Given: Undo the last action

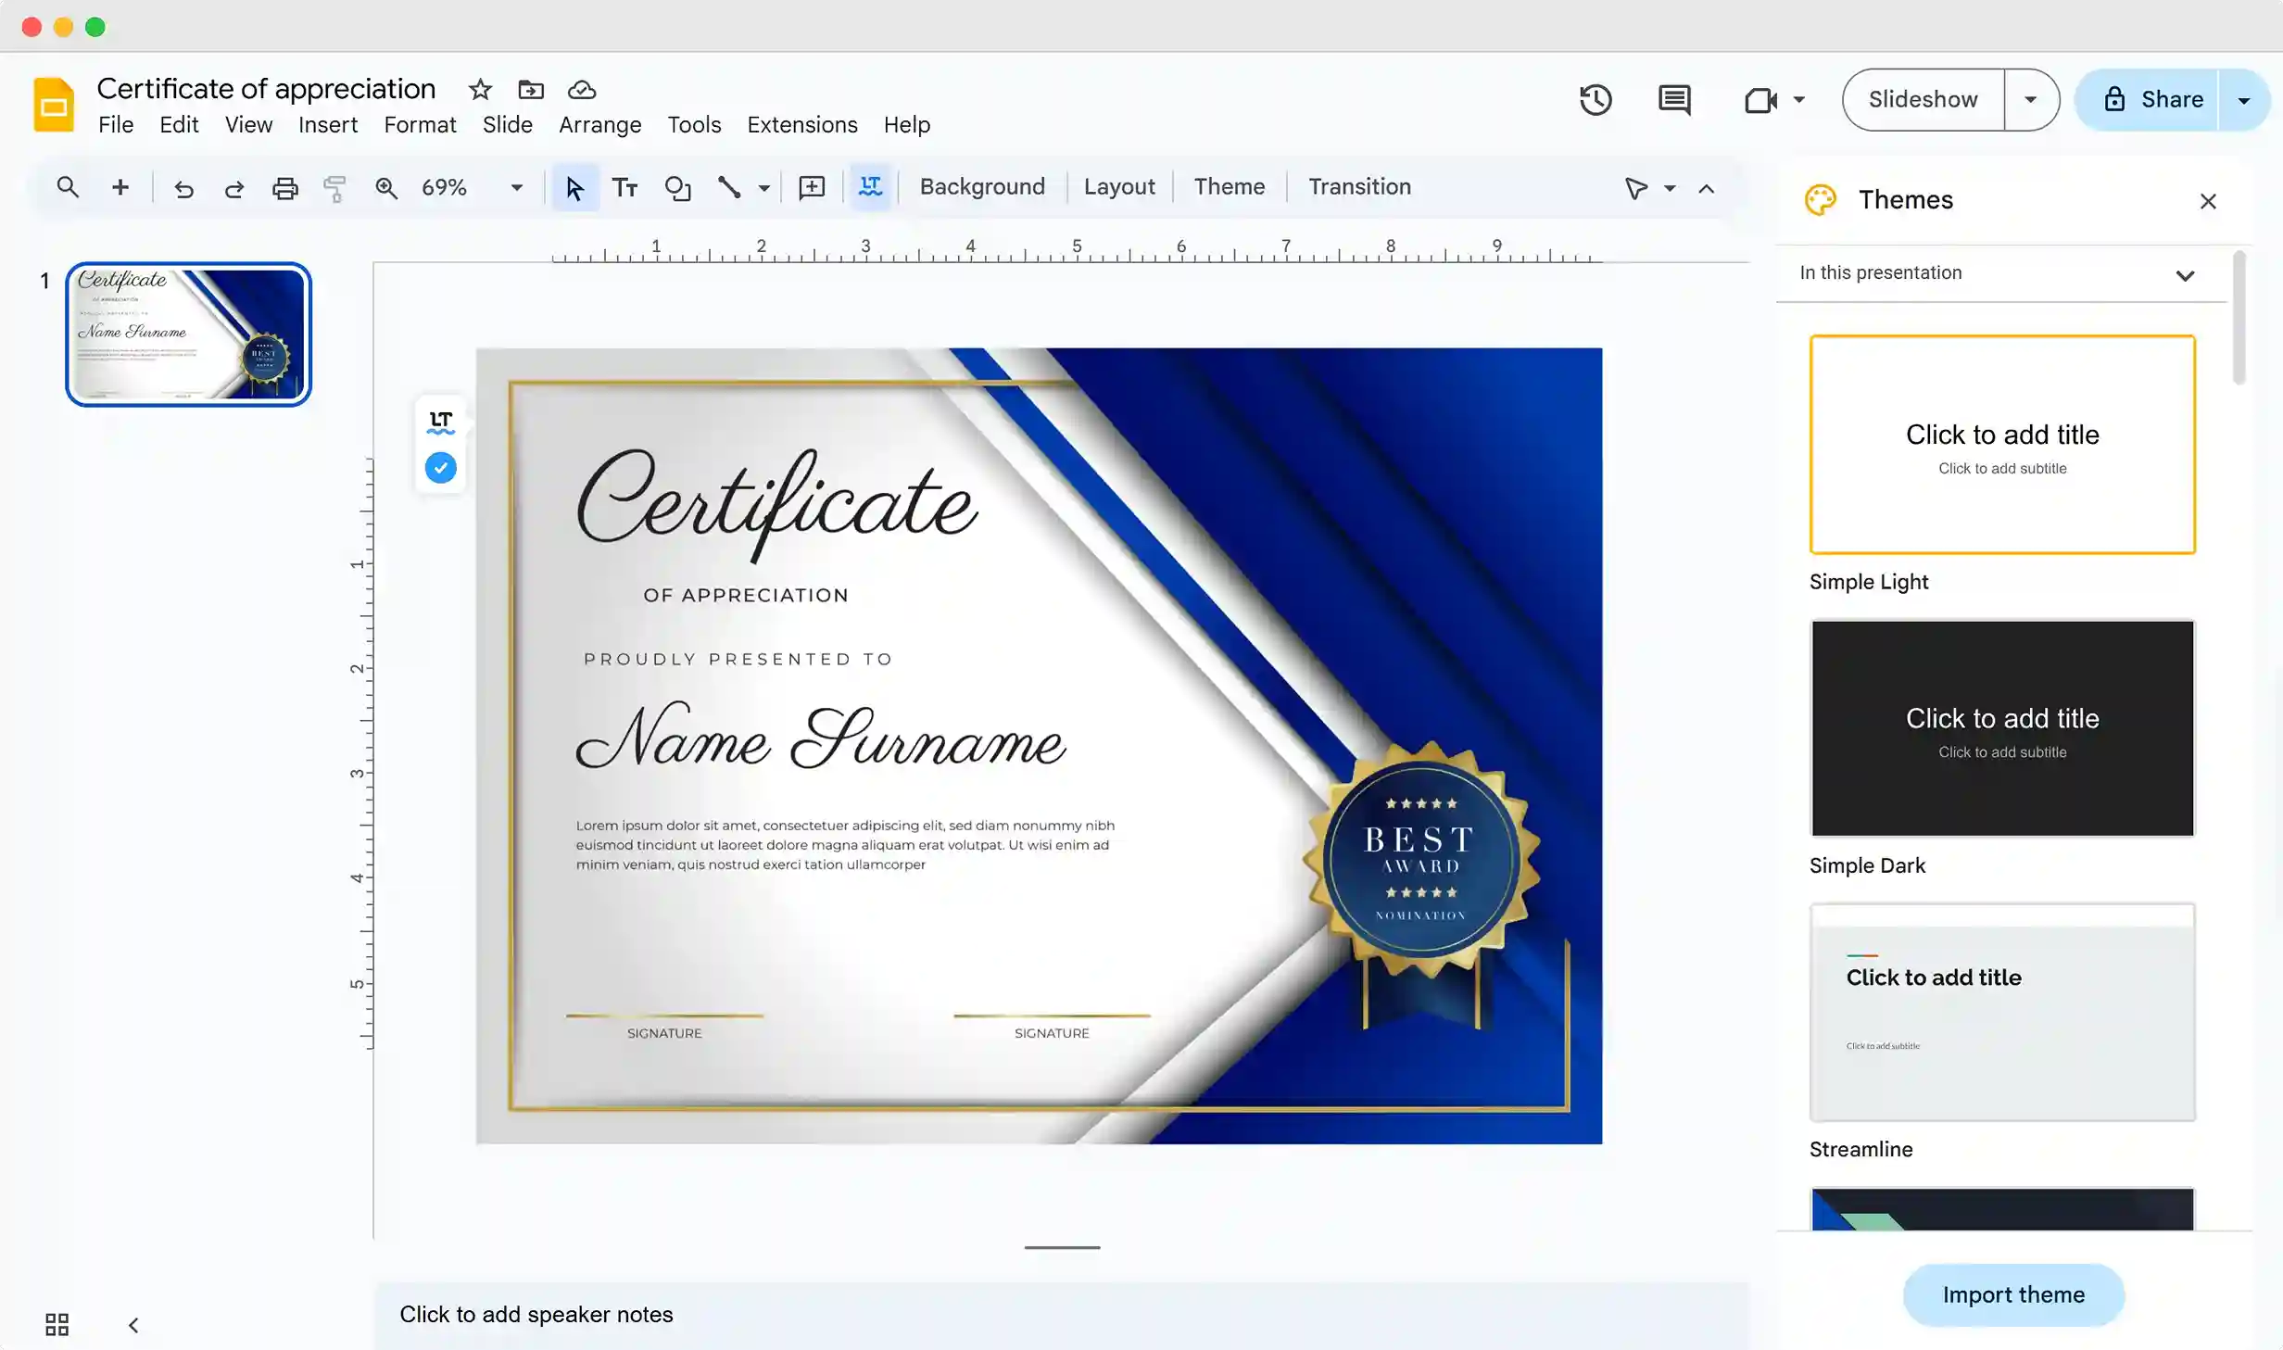Looking at the screenshot, I should pyautogui.click(x=183, y=187).
